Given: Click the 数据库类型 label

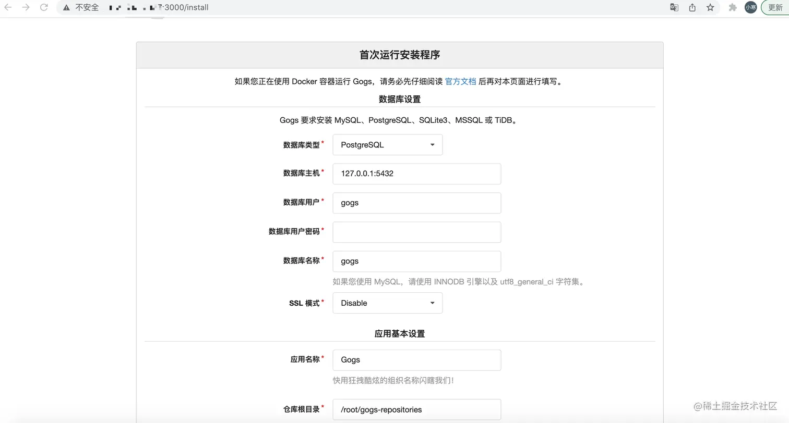Looking at the screenshot, I should pyautogui.click(x=301, y=145).
